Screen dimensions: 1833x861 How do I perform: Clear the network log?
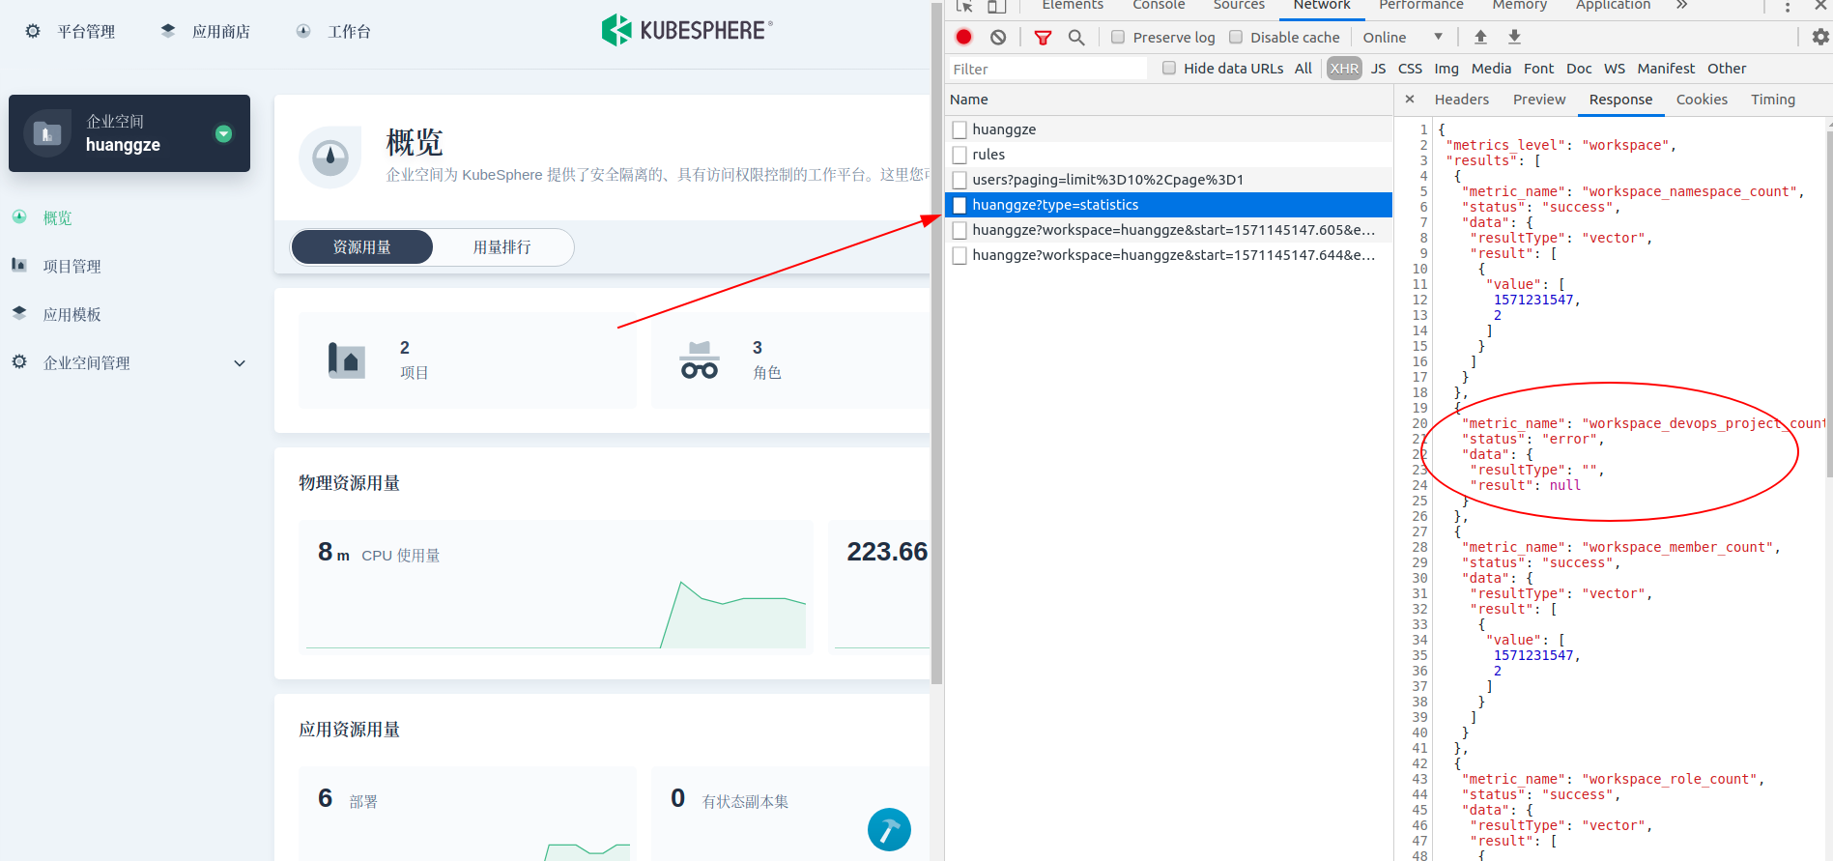point(998,37)
